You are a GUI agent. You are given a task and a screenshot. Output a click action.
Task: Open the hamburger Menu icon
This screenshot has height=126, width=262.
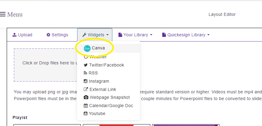pos(3,14)
